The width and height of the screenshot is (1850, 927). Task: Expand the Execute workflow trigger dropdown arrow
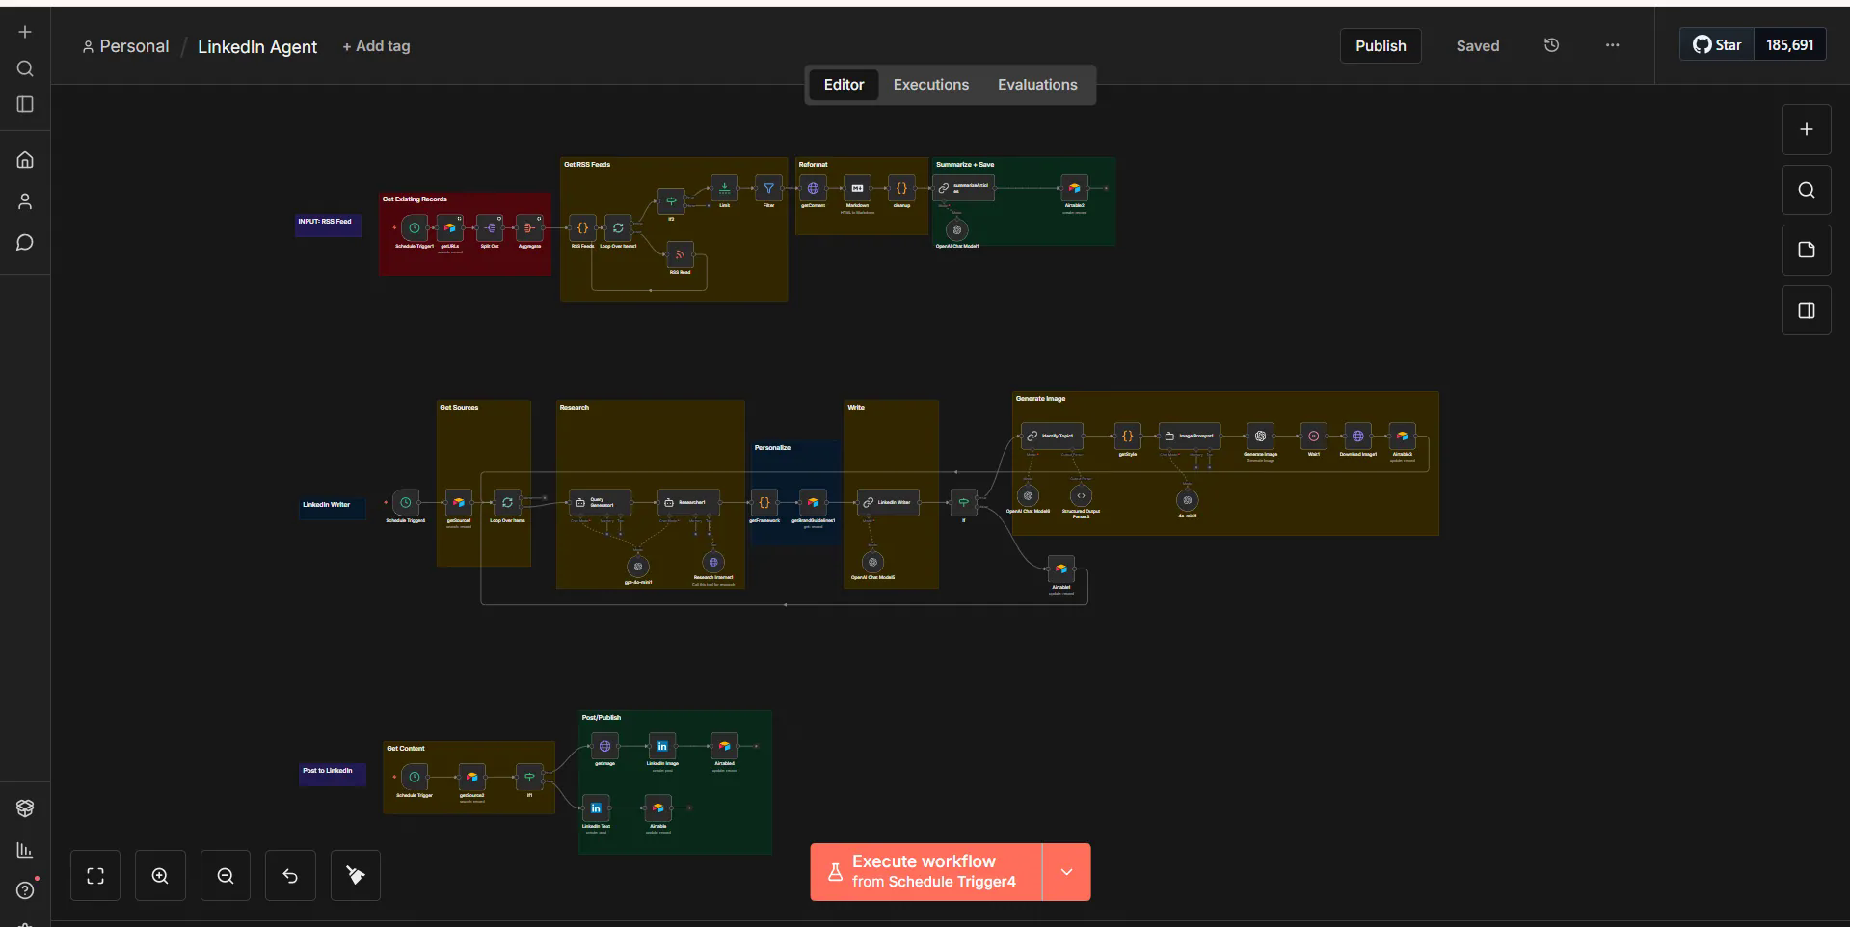(x=1066, y=872)
